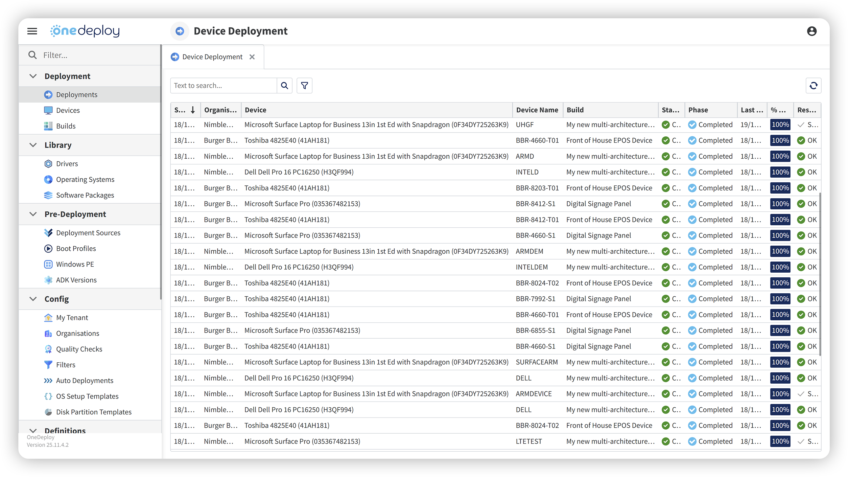Open Auto Deployments link in sidebar
This screenshot has height=477, width=848.
[84, 380]
